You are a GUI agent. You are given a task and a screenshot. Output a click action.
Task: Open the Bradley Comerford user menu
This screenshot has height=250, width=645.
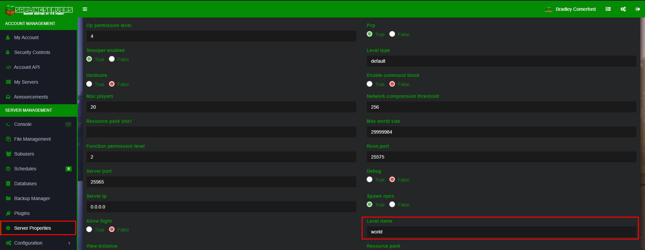point(570,9)
